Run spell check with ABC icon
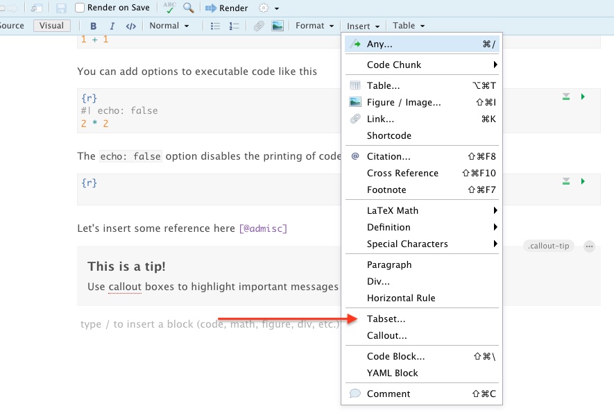The height and width of the screenshot is (413, 614). pyautogui.click(x=169, y=8)
